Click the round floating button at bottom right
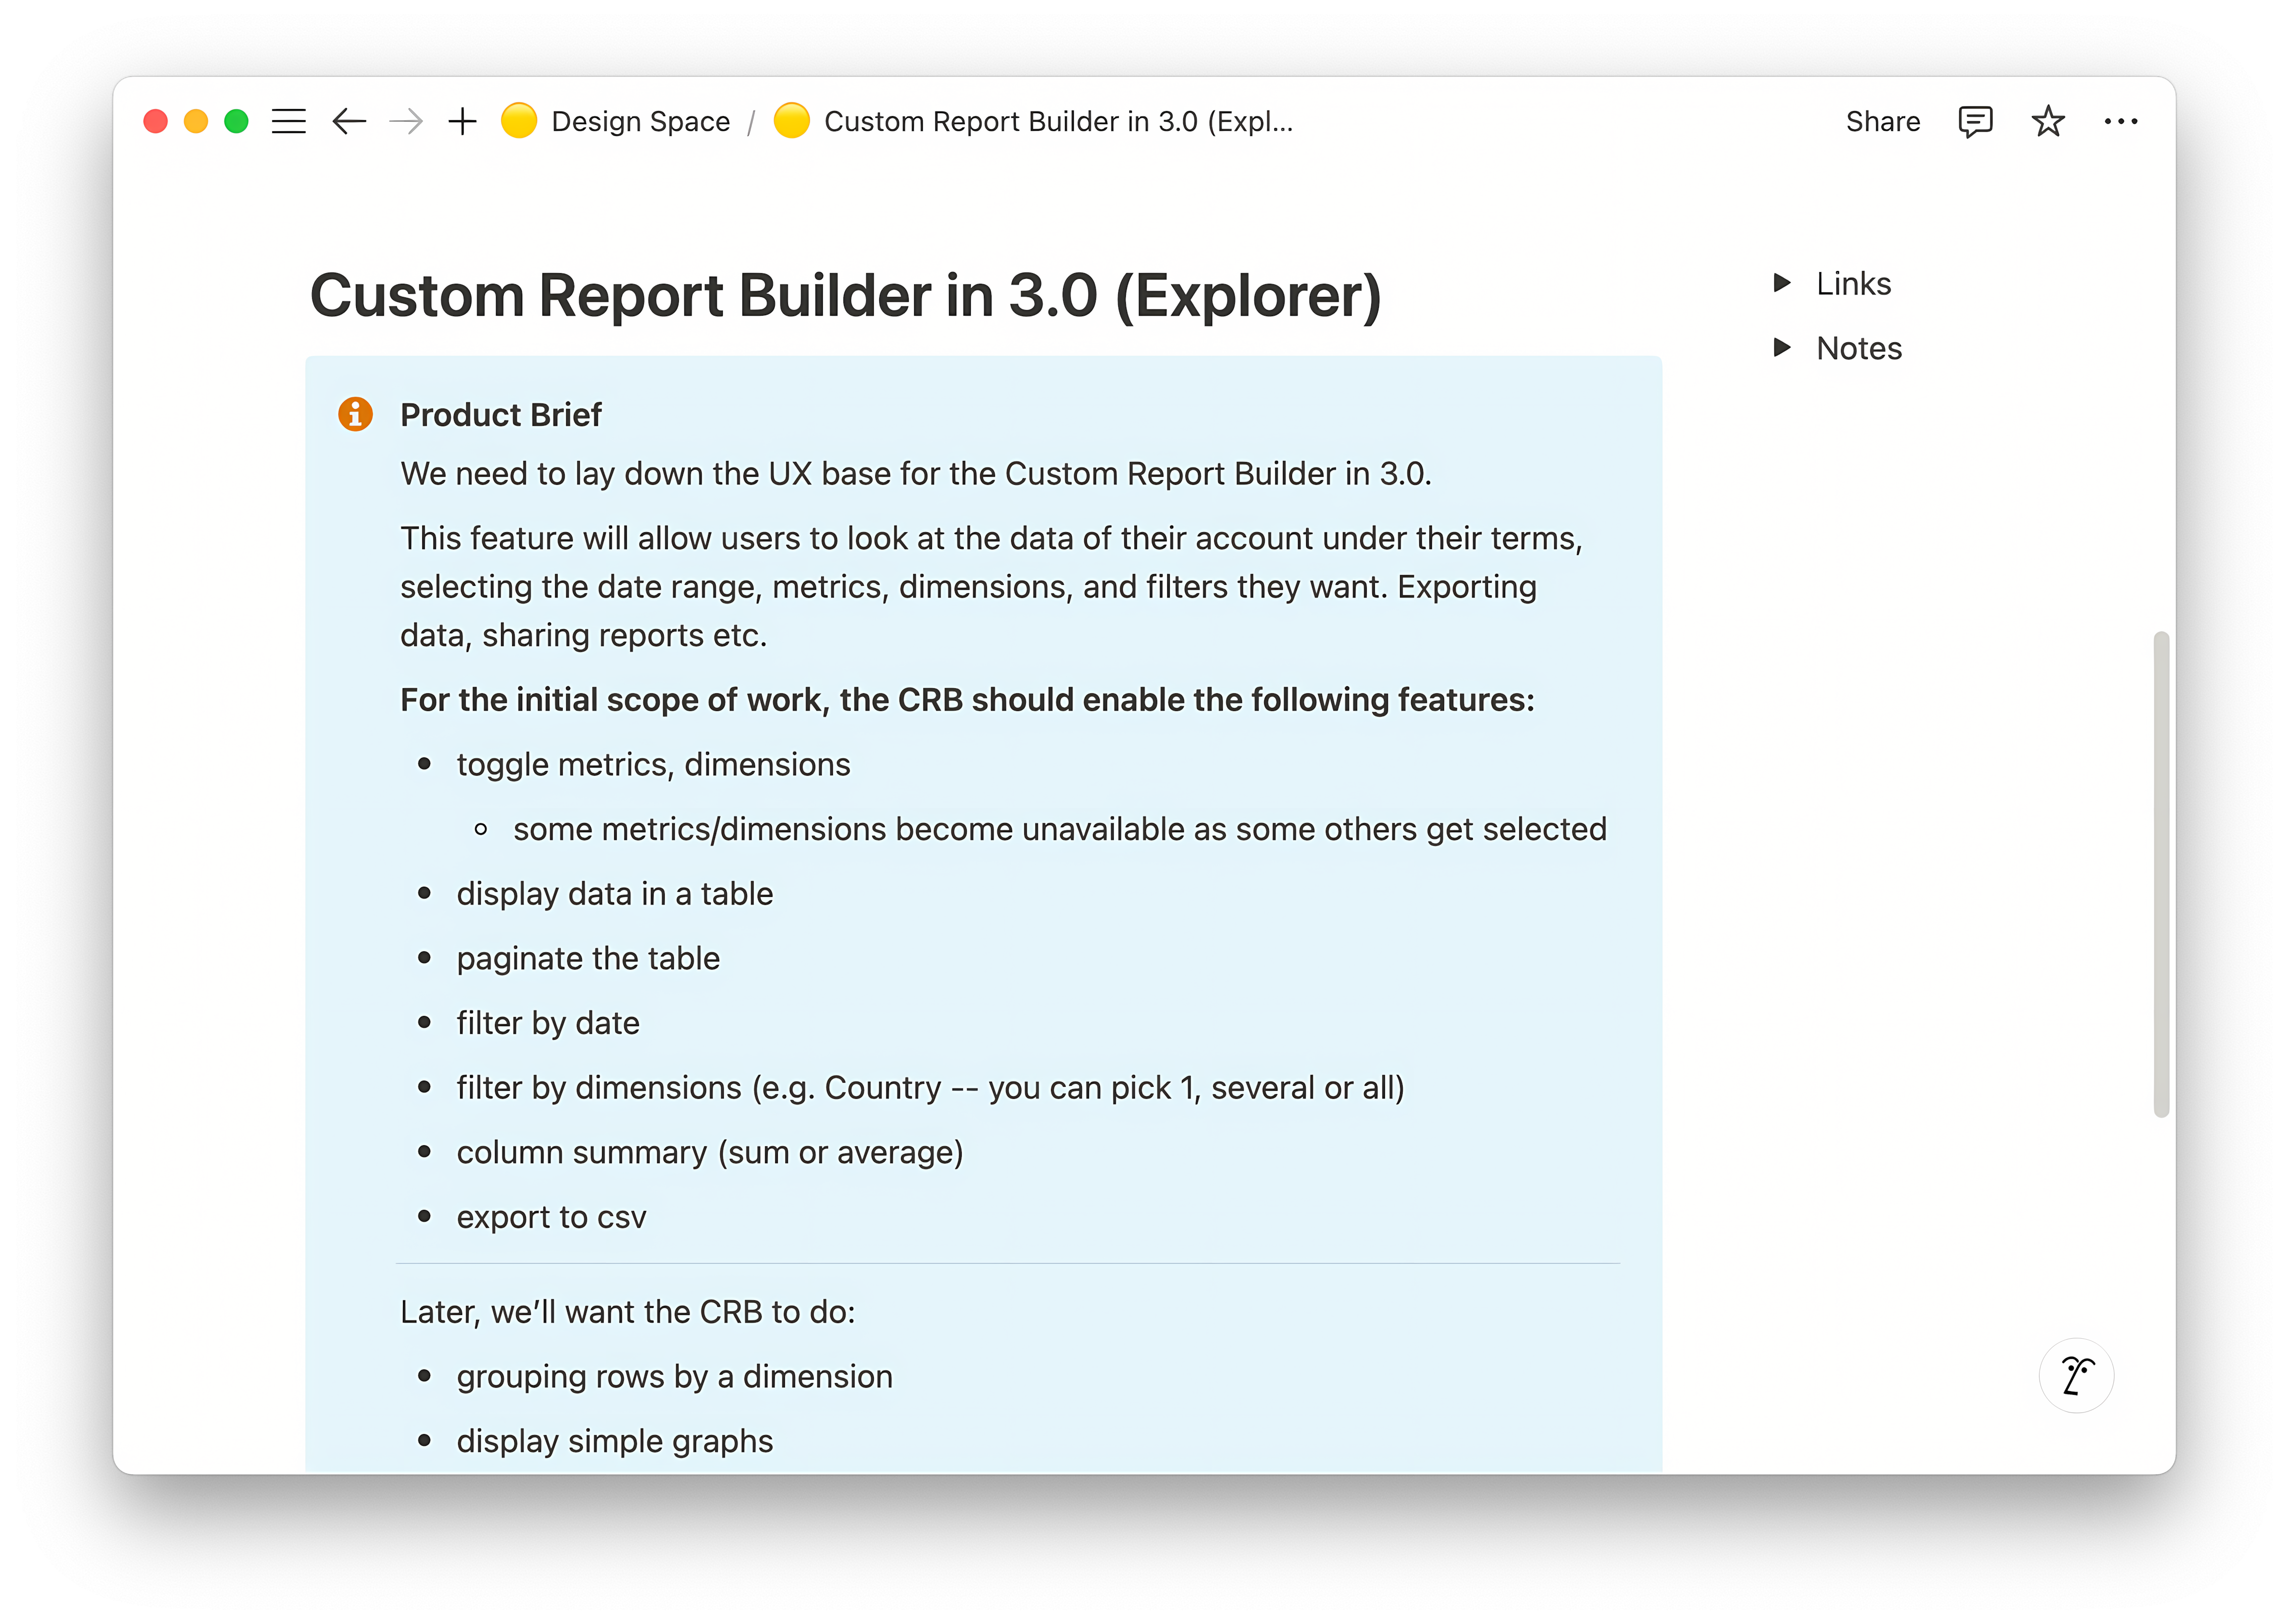This screenshot has height=1624, width=2289. (2076, 1376)
